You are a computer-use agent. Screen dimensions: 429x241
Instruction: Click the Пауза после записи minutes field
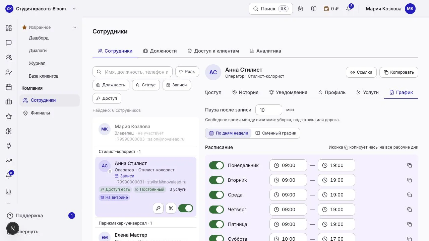(269, 110)
